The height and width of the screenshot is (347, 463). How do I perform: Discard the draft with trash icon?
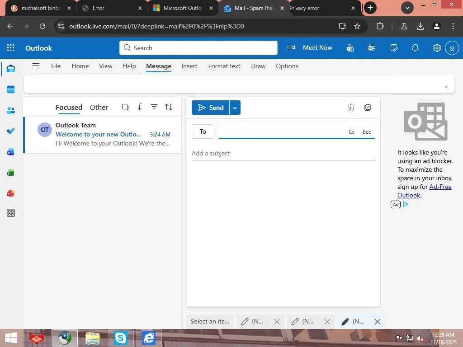(351, 108)
